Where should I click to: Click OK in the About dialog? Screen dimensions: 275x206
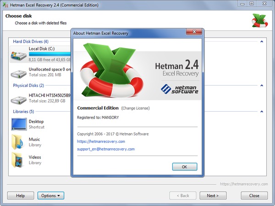tap(185, 167)
